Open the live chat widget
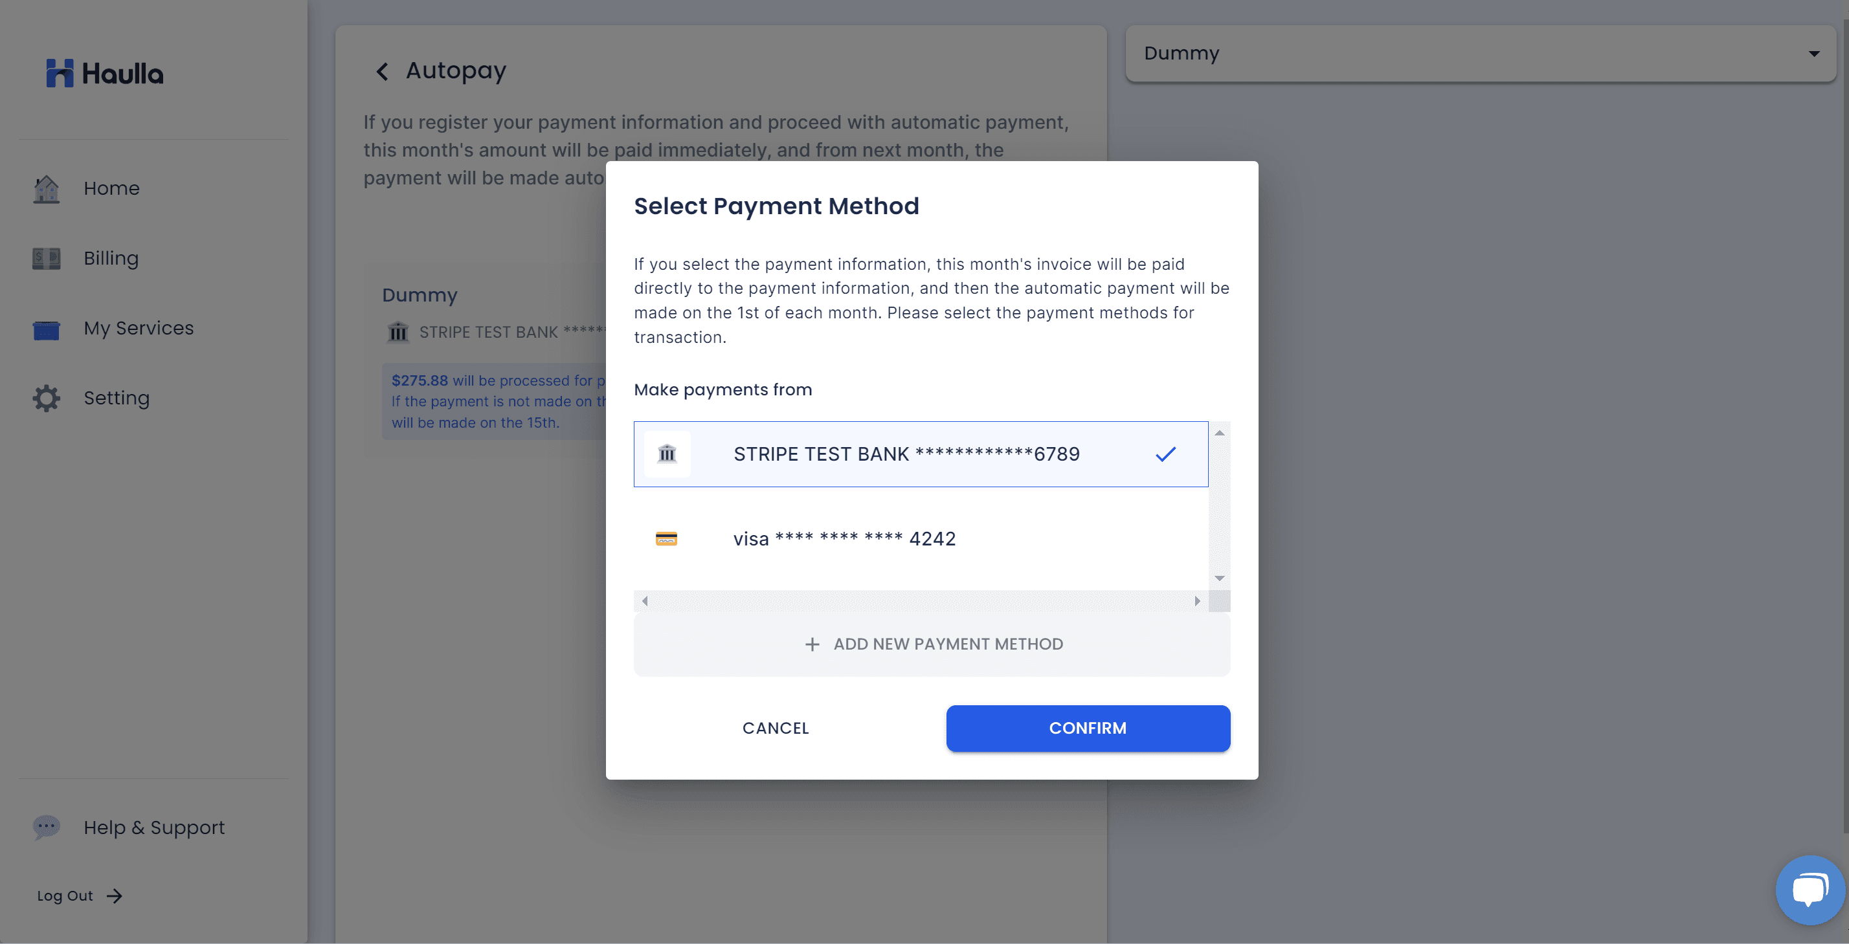 point(1809,890)
